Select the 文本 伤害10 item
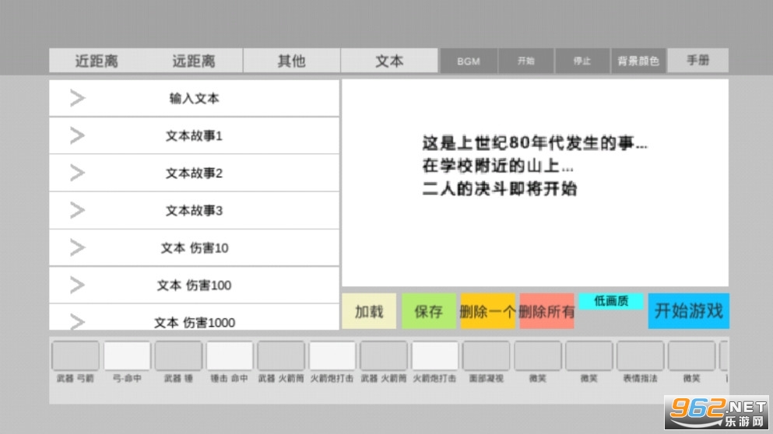 pyautogui.click(x=195, y=248)
